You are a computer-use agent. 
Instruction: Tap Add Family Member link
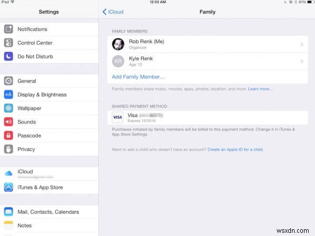click(139, 77)
